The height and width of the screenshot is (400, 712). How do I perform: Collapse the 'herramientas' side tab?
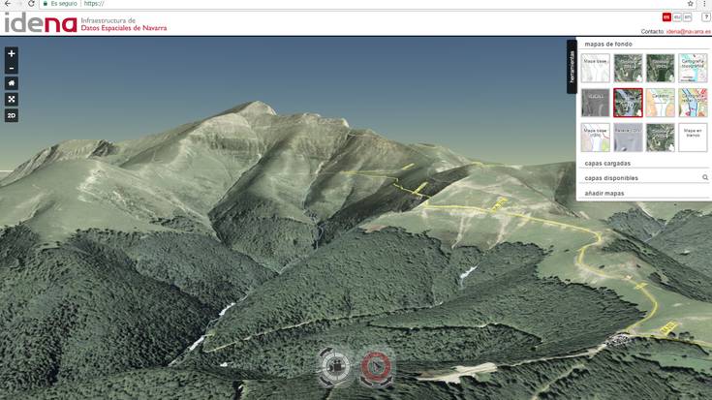point(572,68)
